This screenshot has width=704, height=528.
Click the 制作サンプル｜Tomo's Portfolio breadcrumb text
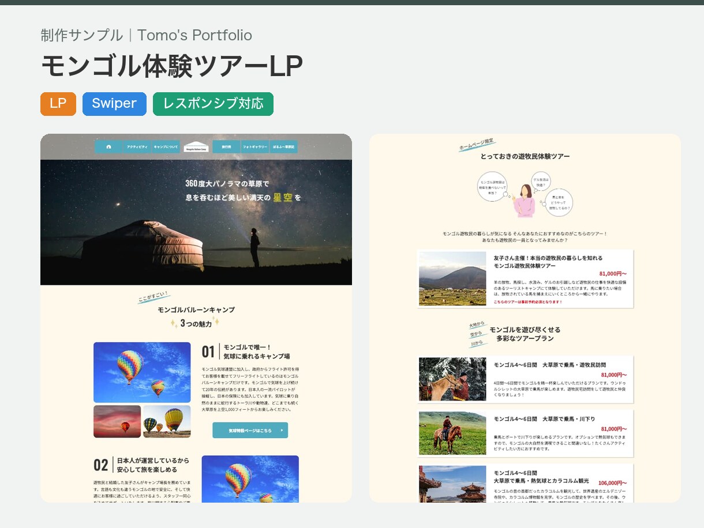(x=146, y=35)
